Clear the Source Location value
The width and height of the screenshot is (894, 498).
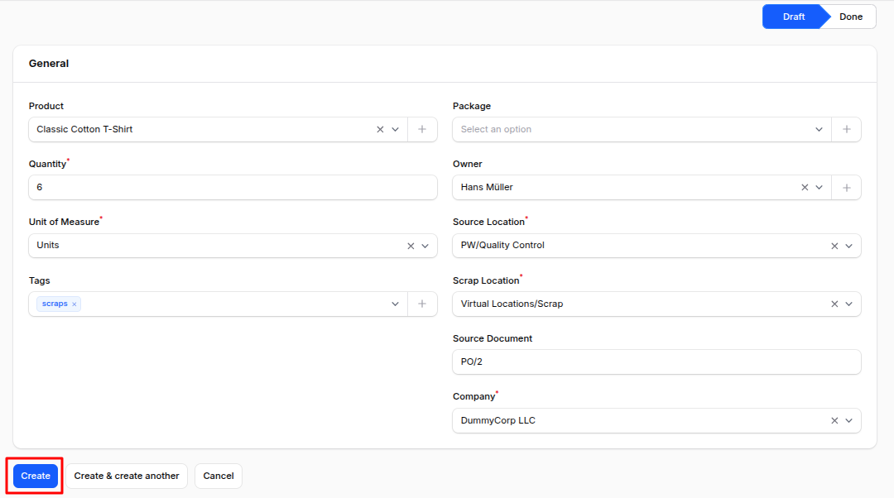[x=834, y=246]
